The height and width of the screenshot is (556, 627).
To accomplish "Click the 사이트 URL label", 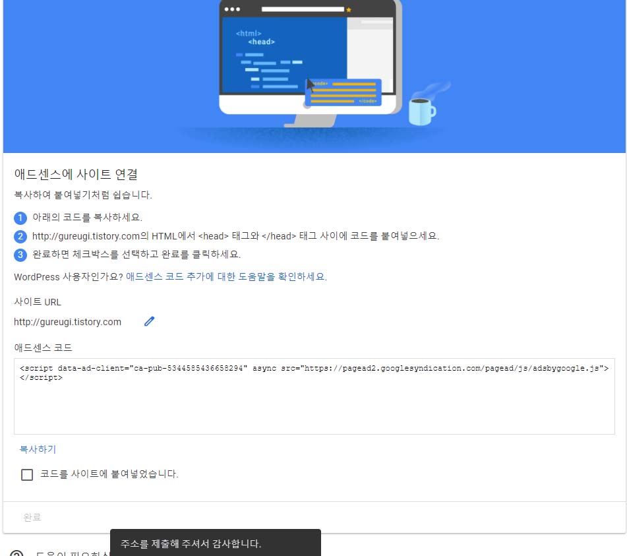I will (38, 301).
